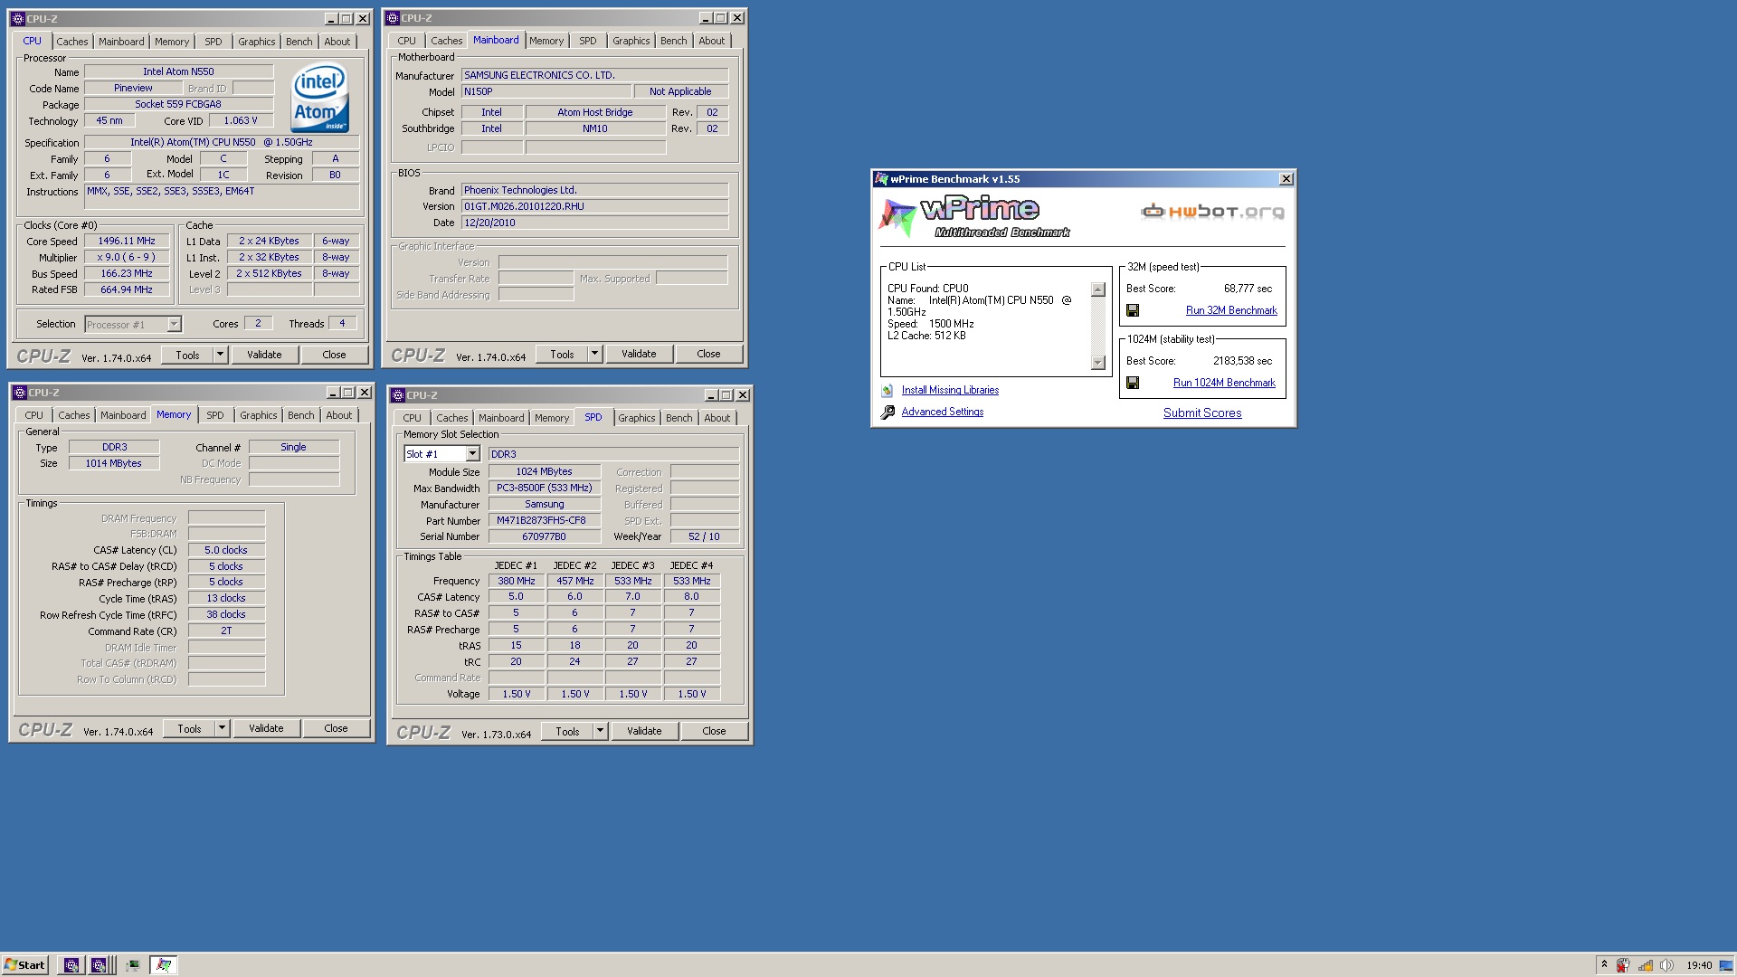Click the Intel Atom logo in CPU-Z

click(320, 98)
